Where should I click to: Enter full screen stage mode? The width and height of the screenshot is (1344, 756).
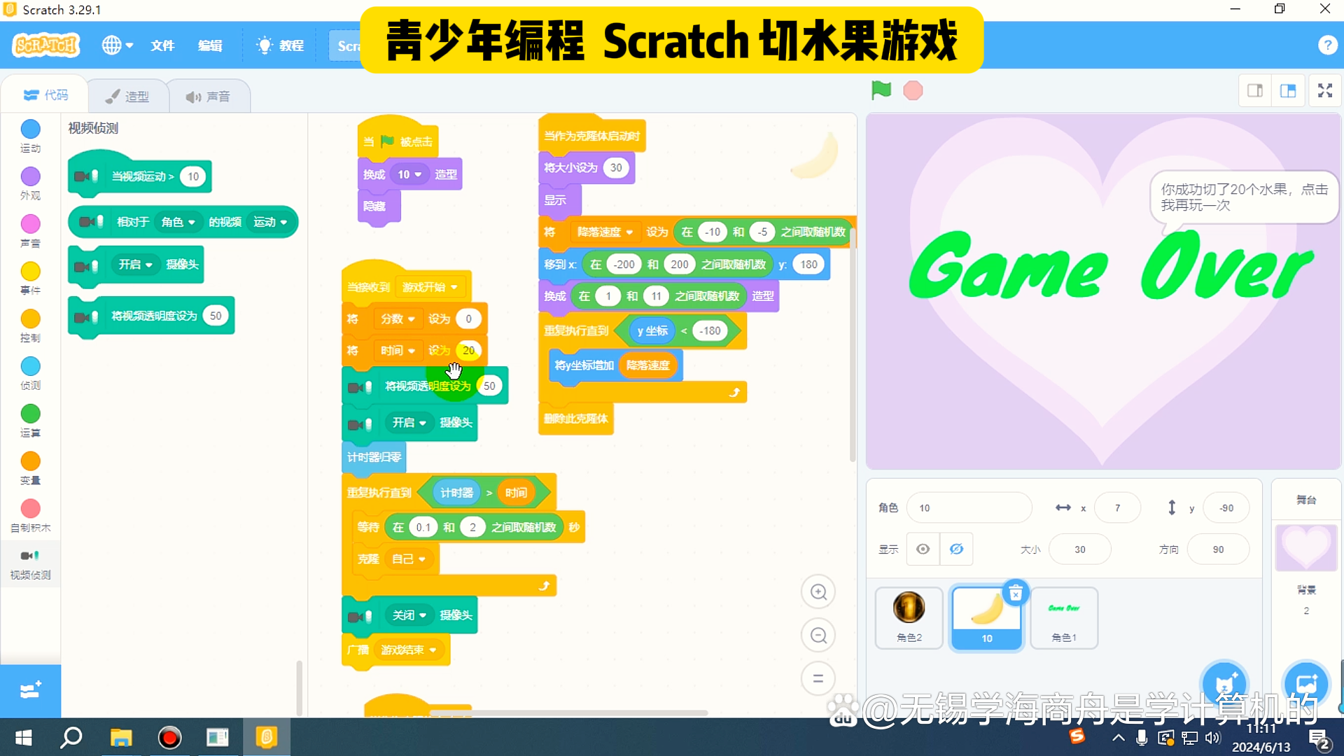(1325, 90)
